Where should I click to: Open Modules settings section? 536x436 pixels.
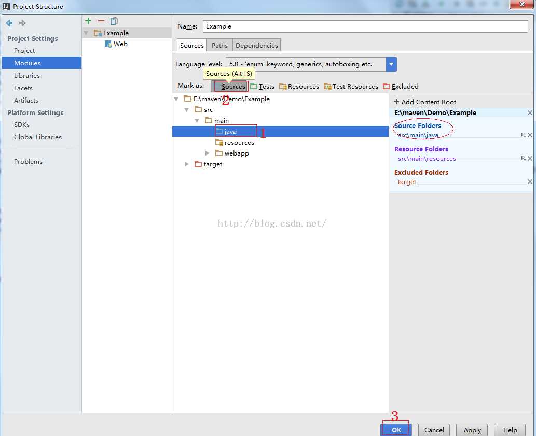point(42,63)
